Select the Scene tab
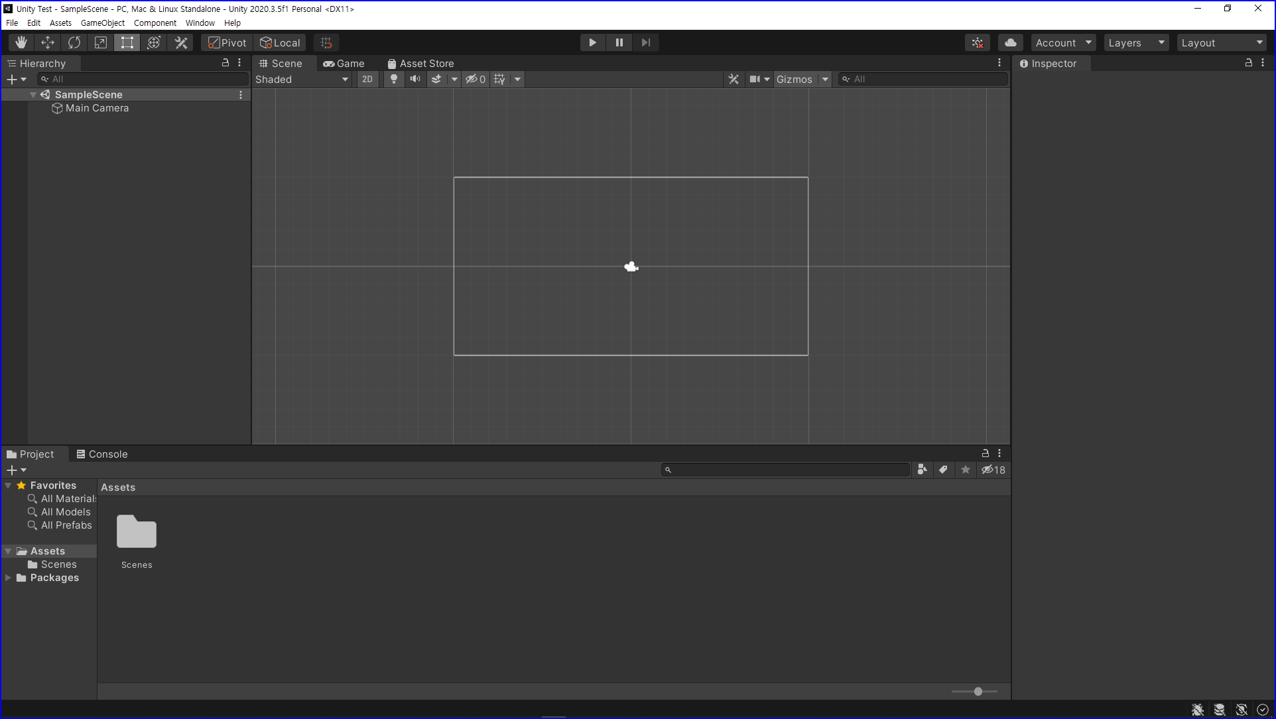This screenshot has height=719, width=1276. coord(281,63)
